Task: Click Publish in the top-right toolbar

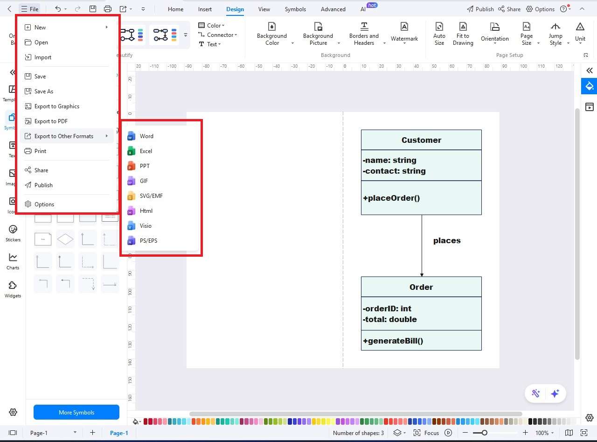Action: [x=480, y=9]
